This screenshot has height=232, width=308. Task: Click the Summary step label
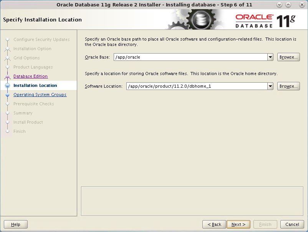click(x=23, y=113)
